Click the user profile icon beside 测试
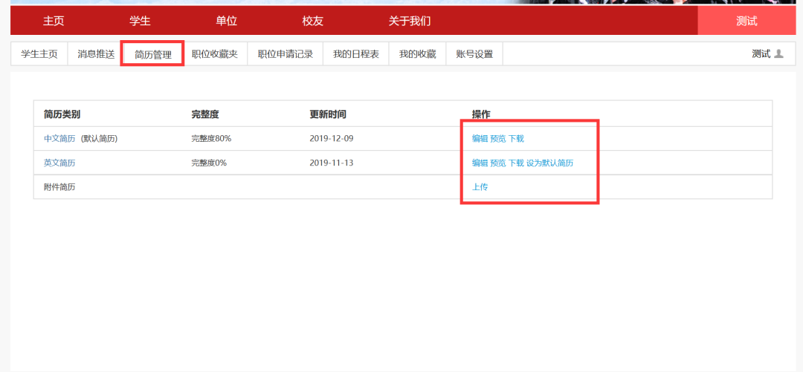 point(778,54)
